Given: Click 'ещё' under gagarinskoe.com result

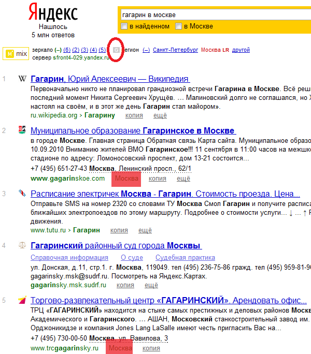Looking at the screenshot, I should [x=183, y=179].
